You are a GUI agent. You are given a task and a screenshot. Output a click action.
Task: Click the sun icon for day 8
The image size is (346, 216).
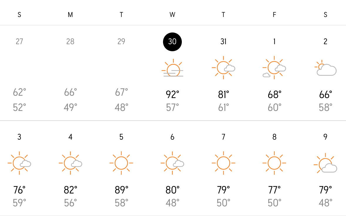(274, 163)
